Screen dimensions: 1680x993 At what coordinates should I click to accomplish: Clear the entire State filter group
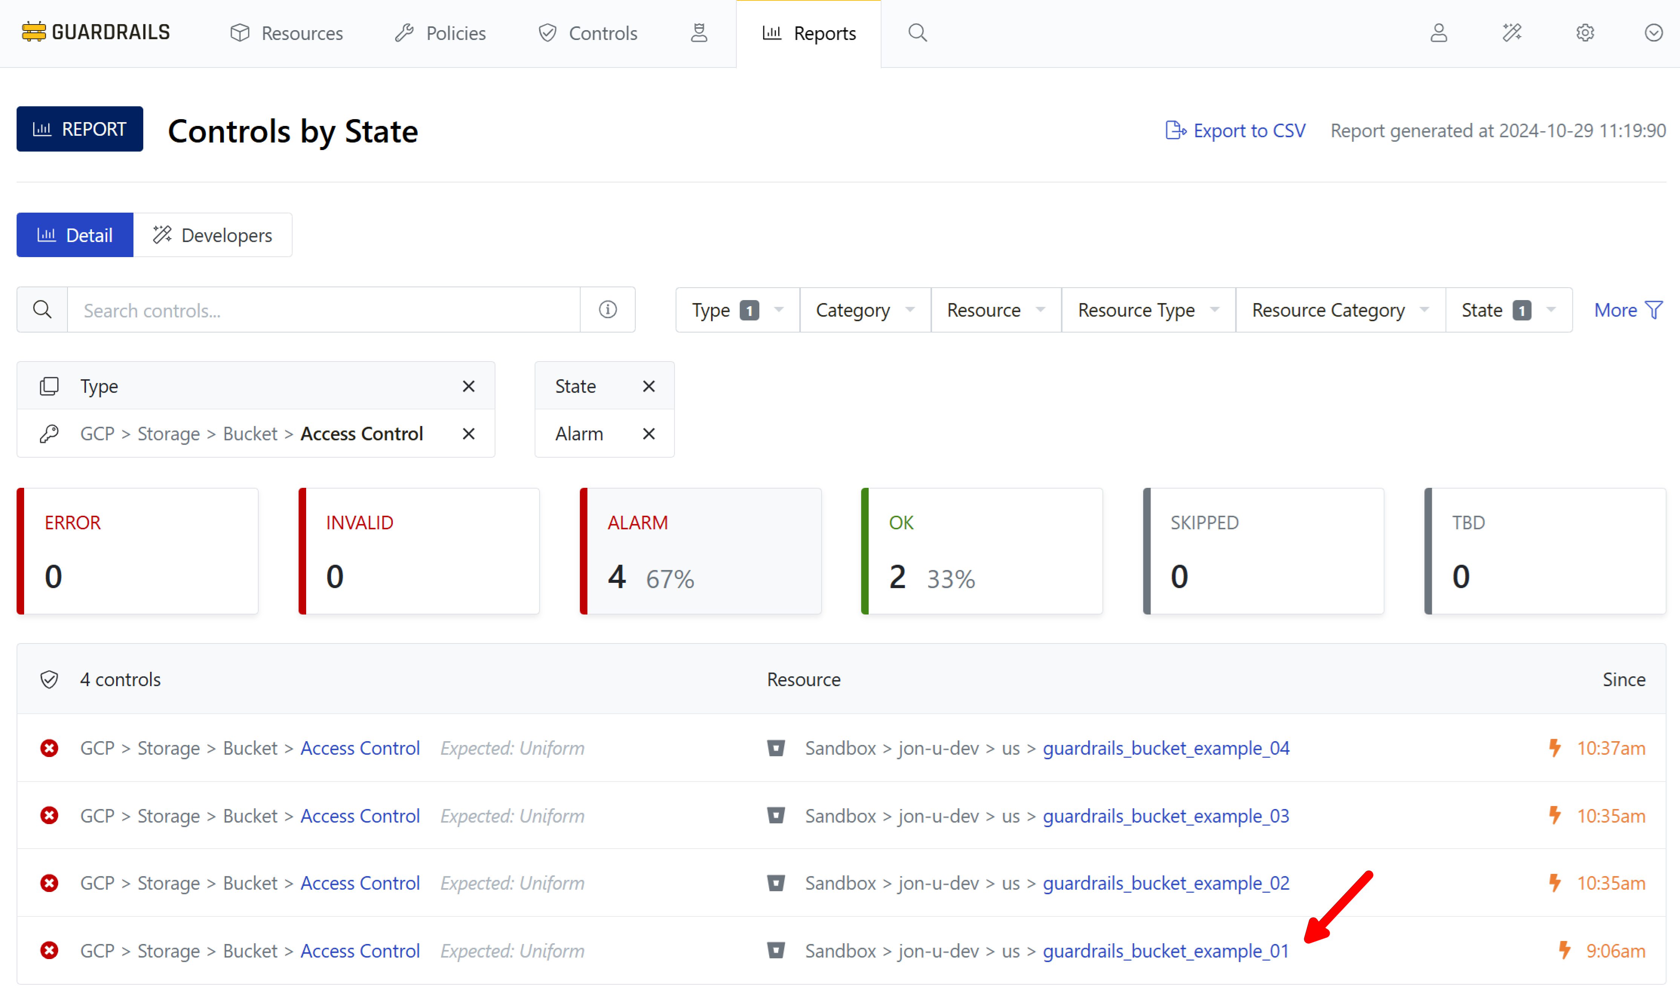tap(648, 386)
